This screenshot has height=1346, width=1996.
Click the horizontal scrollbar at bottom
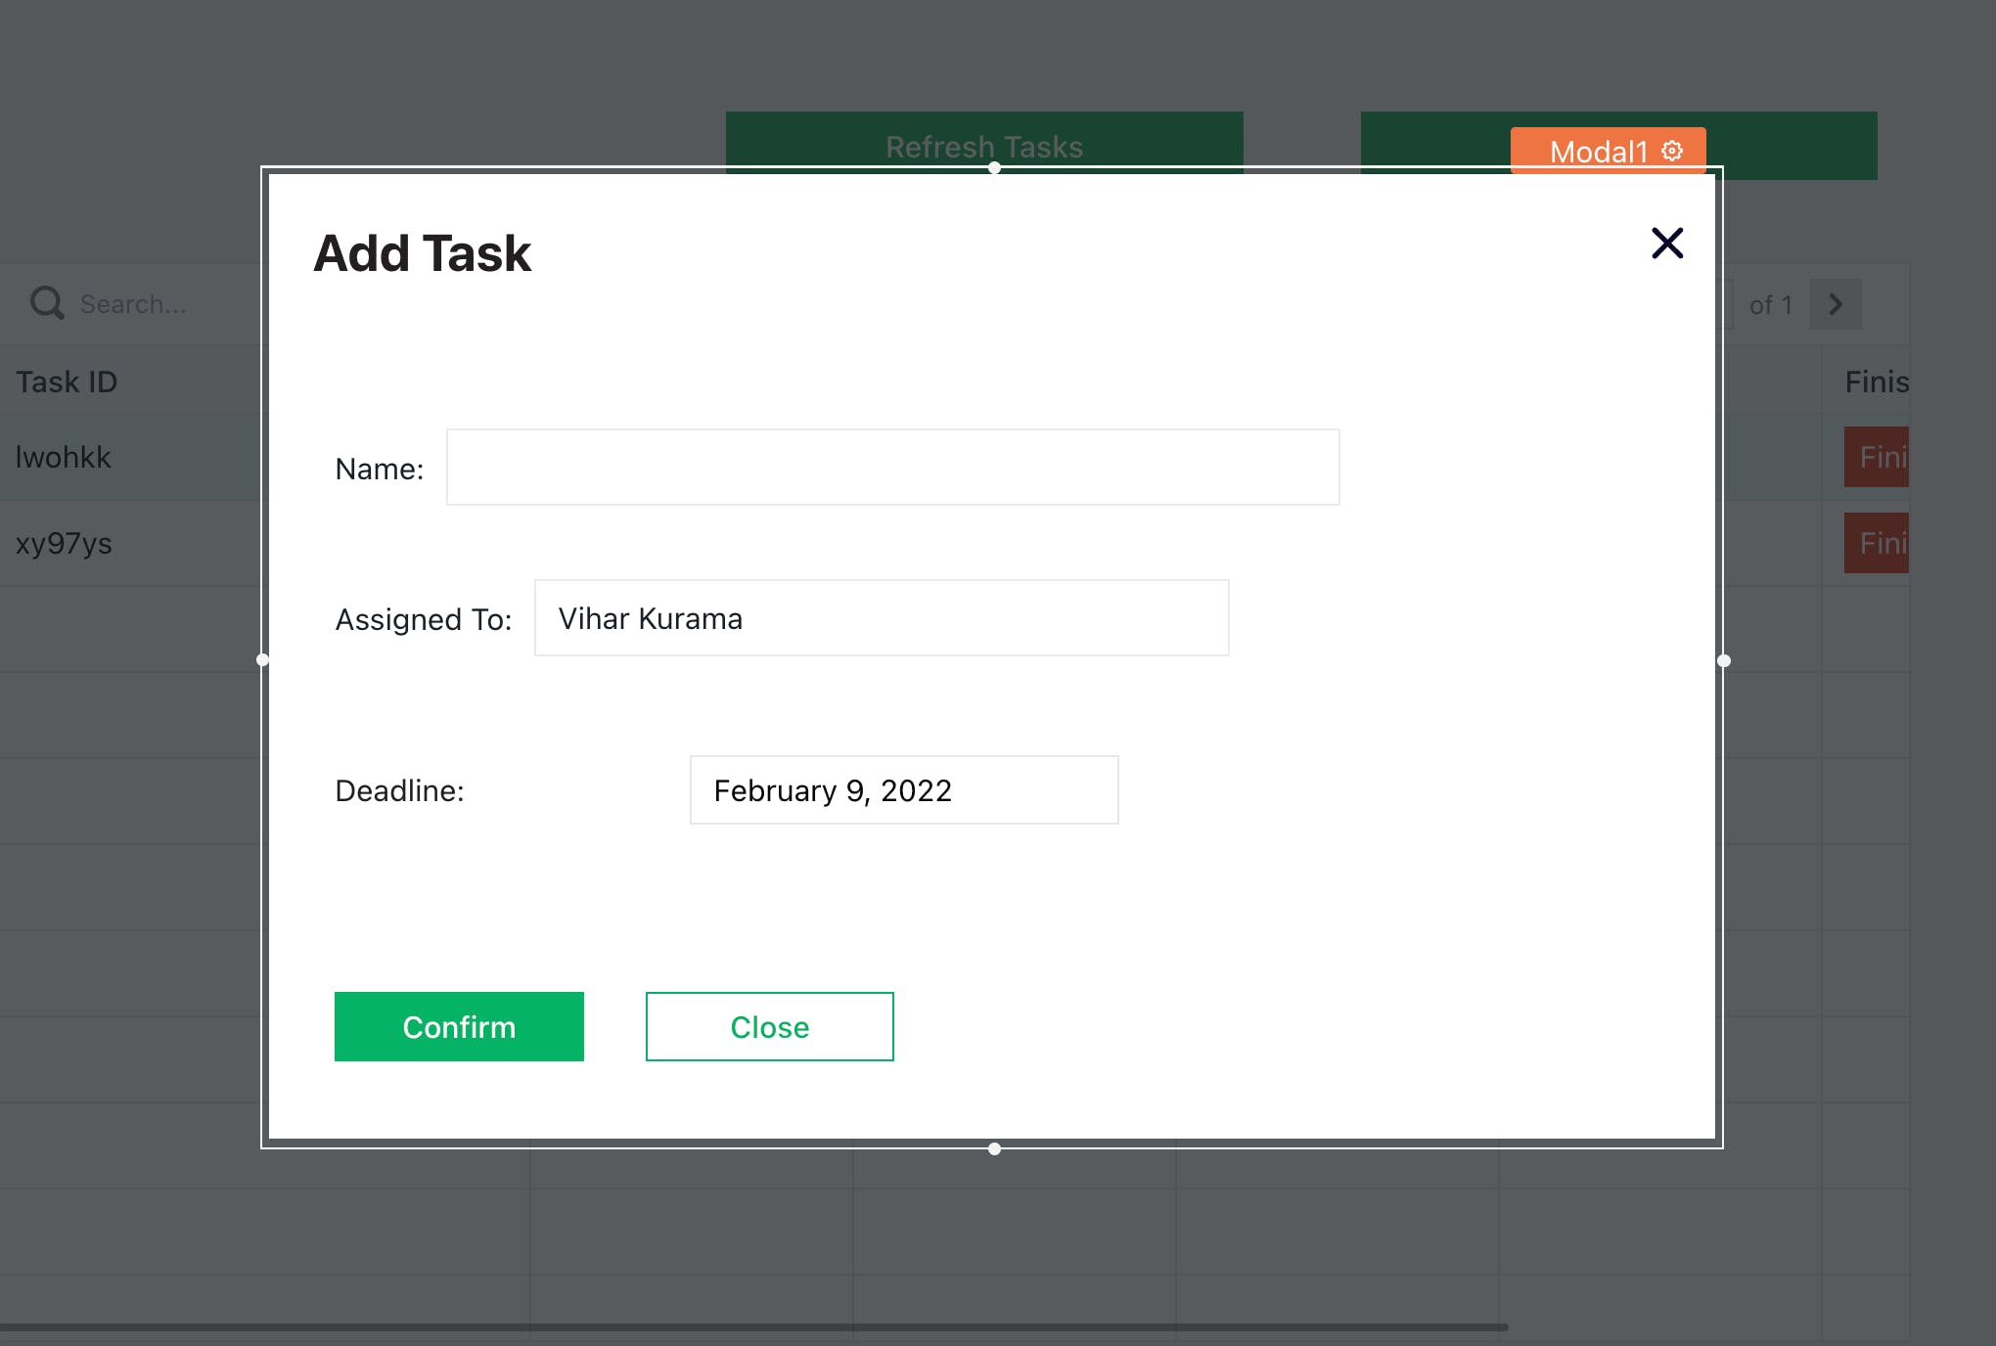click(x=753, y=1327)
